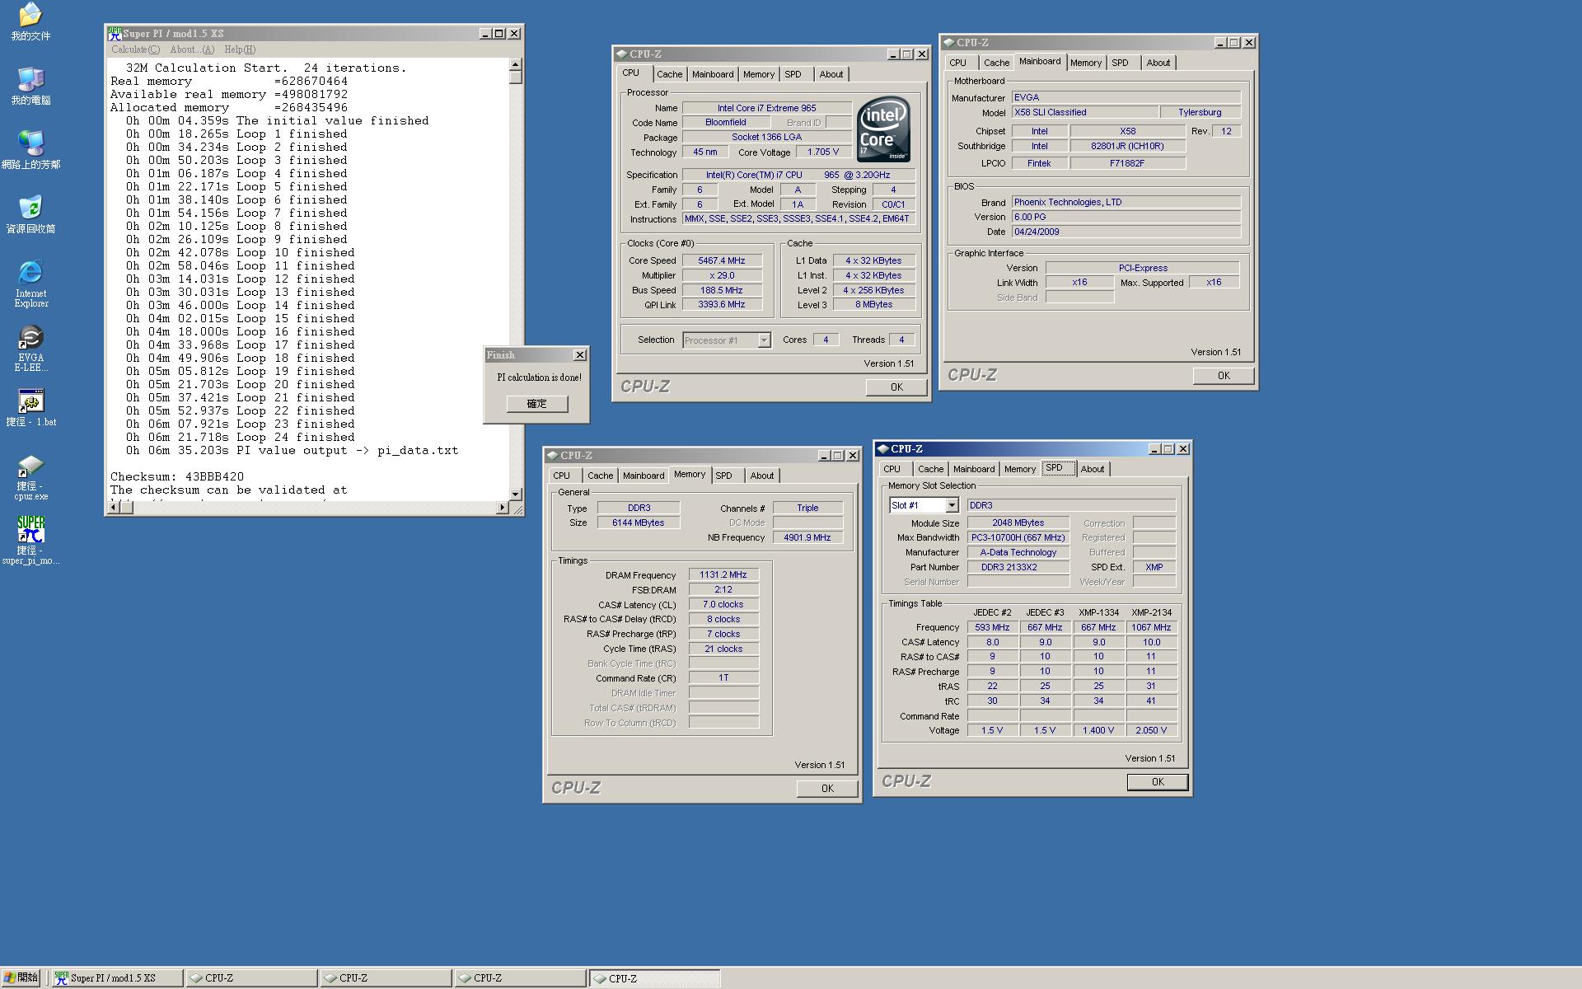Switch to CPU tab in mainboard window

(x=957, y=63)
